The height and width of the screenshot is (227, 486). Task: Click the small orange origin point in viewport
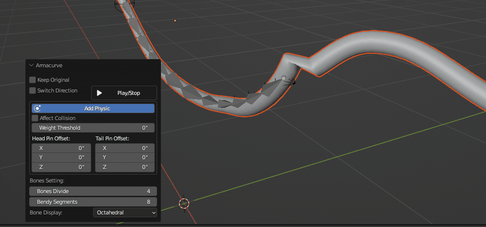pos(175,21)
